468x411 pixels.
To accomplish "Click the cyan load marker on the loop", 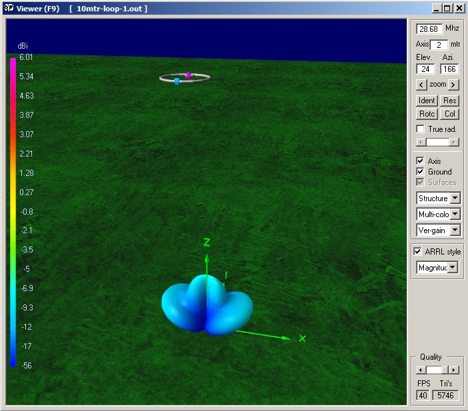I will coord(177,81).
